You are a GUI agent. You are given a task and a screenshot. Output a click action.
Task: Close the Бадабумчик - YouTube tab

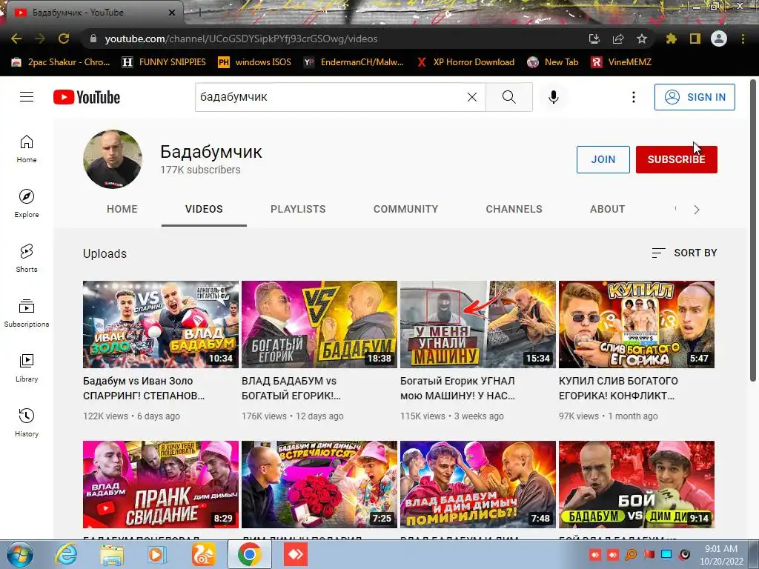pos(172,13)
